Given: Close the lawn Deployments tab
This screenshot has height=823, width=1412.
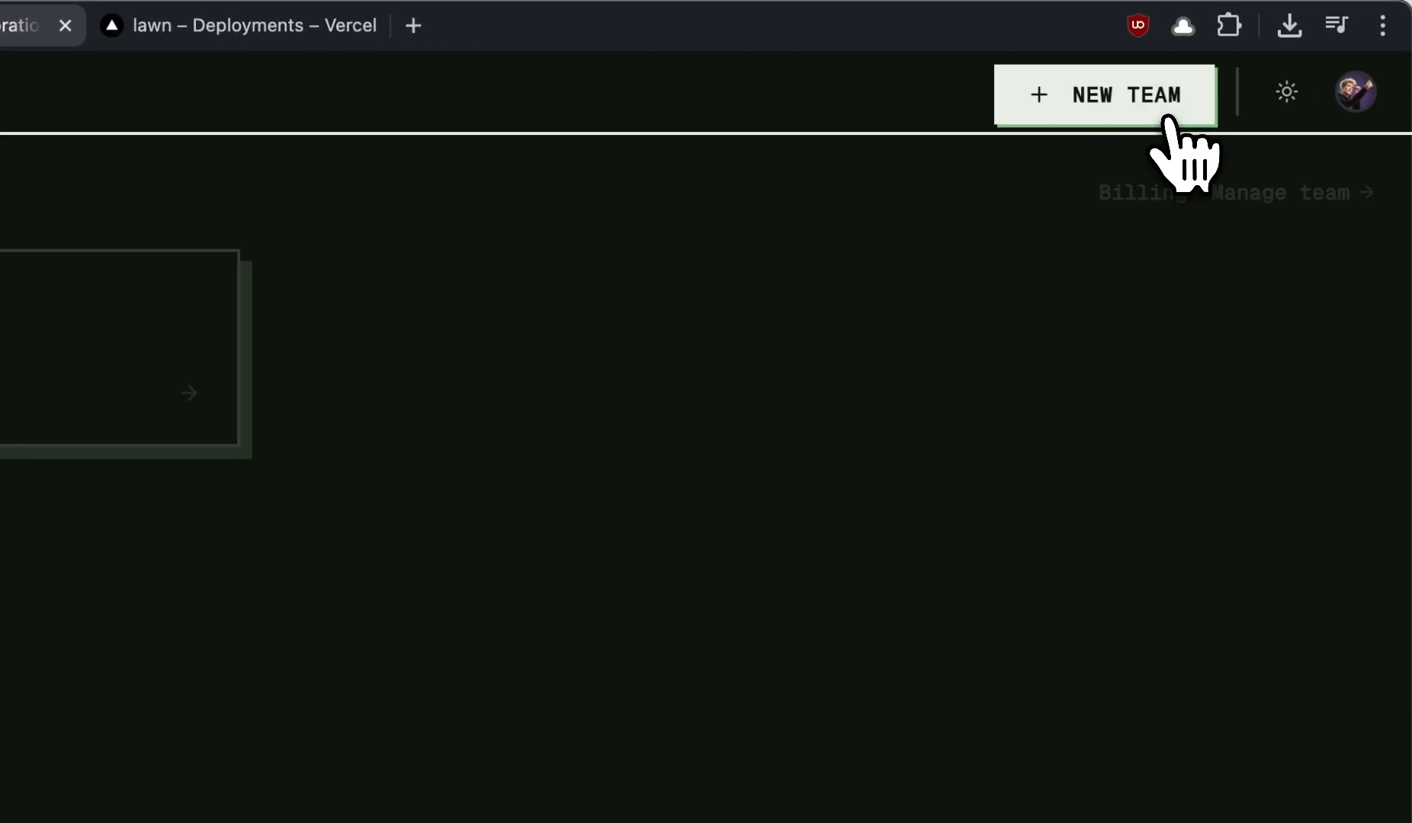Looking at the screenshot, I should point(66,25).
